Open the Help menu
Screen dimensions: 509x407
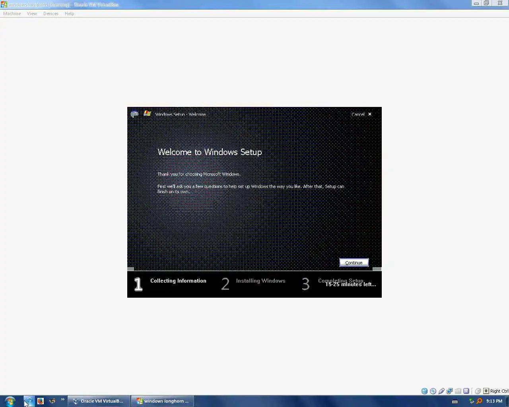(70, 14)
